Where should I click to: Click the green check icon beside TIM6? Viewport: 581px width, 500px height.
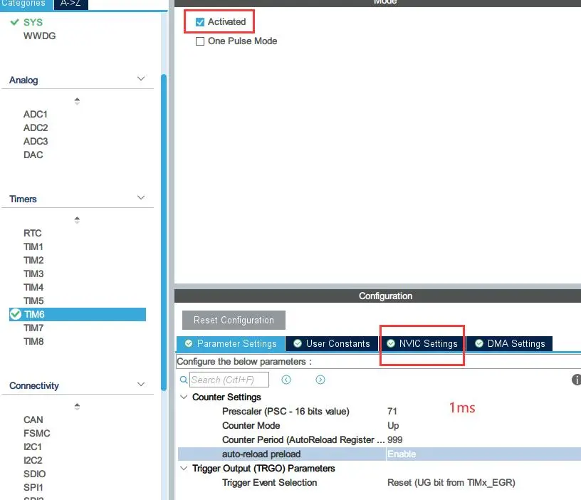click(x=15, y=314)
